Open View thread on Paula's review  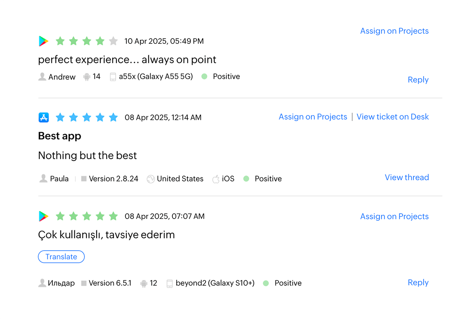pos(407,177)
